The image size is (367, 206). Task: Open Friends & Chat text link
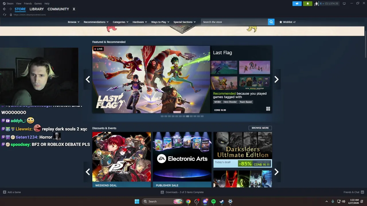point(351,192)
